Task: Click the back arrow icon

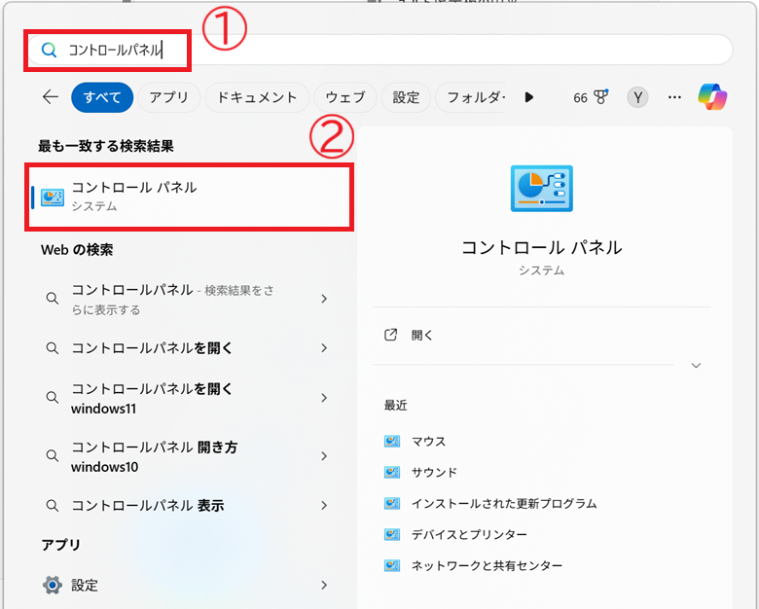Action: [50, 97]
